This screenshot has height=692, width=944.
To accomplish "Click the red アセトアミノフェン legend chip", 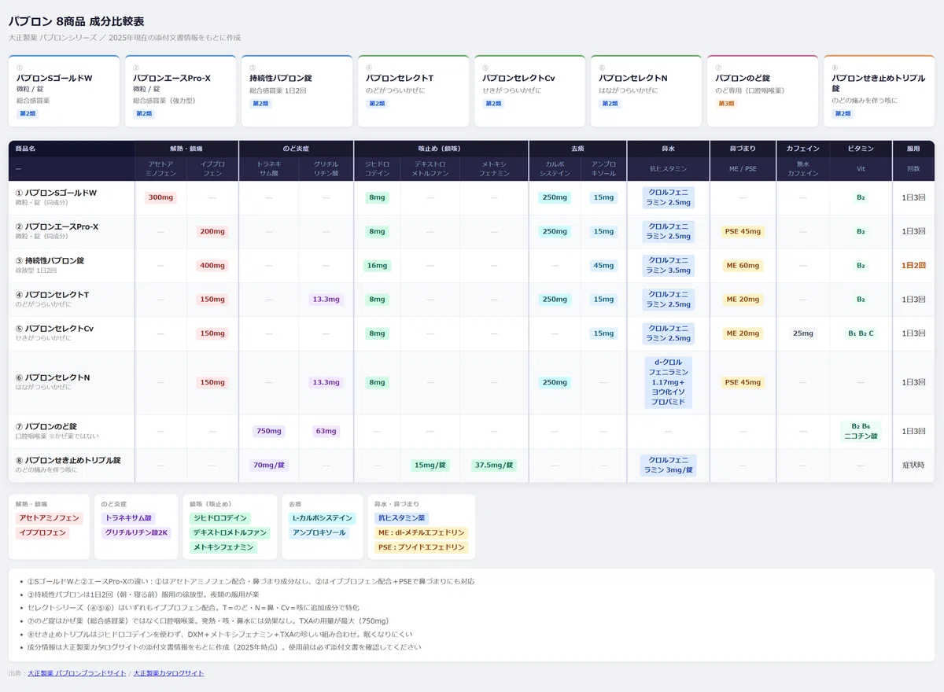I will (x=48, y=518).
